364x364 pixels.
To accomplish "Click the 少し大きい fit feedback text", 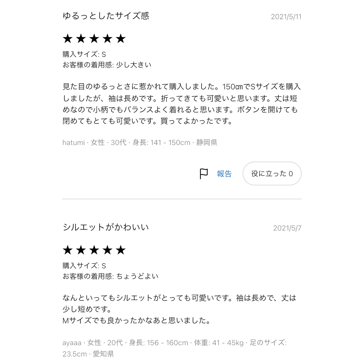I will (x=133, y=65).
